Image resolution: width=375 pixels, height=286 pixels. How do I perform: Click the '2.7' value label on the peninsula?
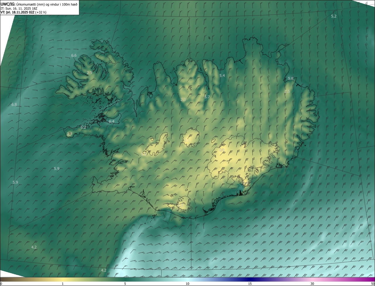click(x=69, y=134)
